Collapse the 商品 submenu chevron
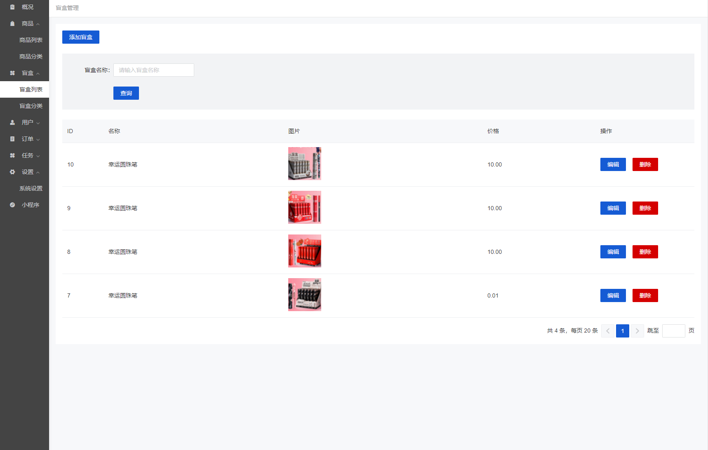Viewport: 708px width, 450px height. point(38,24)
